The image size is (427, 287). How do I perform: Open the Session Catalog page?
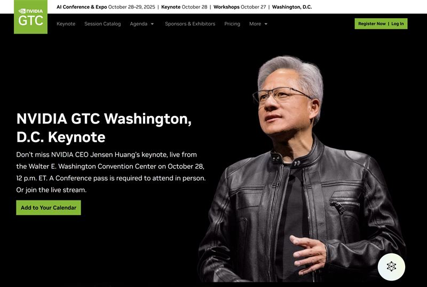point(102,24)
